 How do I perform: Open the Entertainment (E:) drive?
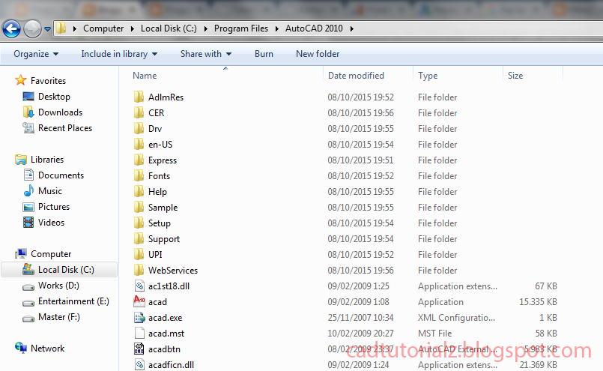73,301
